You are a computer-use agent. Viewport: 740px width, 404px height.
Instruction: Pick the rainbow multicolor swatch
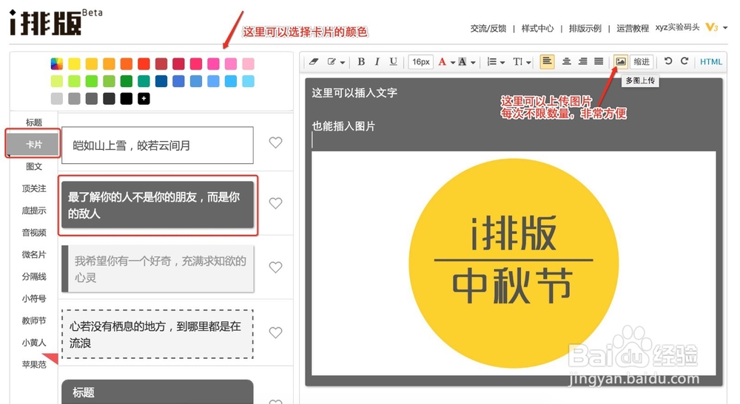[x=57, y=64]
